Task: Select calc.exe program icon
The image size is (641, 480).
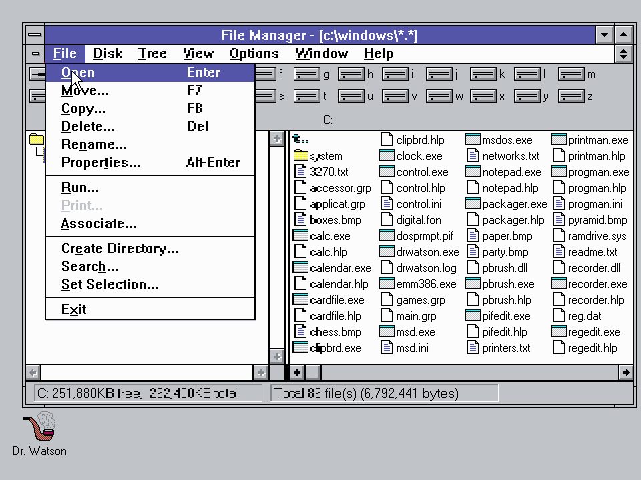Action: (300, 236)
